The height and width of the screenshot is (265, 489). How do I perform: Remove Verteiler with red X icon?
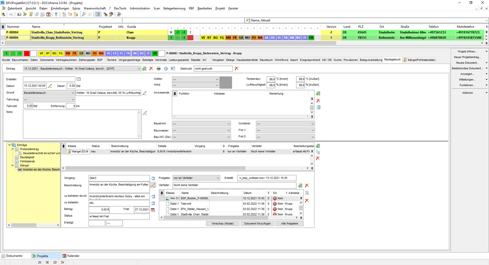click(307, 185)
